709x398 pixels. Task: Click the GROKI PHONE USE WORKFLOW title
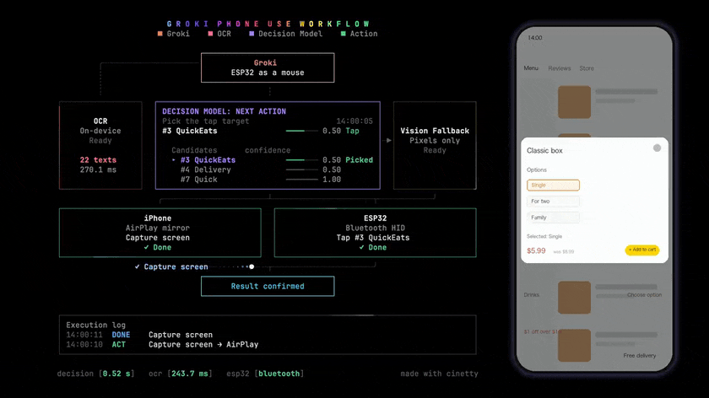[268, 24]
